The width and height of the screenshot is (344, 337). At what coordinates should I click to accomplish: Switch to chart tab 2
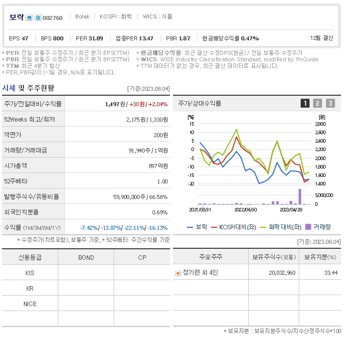[x=318, y=103]
